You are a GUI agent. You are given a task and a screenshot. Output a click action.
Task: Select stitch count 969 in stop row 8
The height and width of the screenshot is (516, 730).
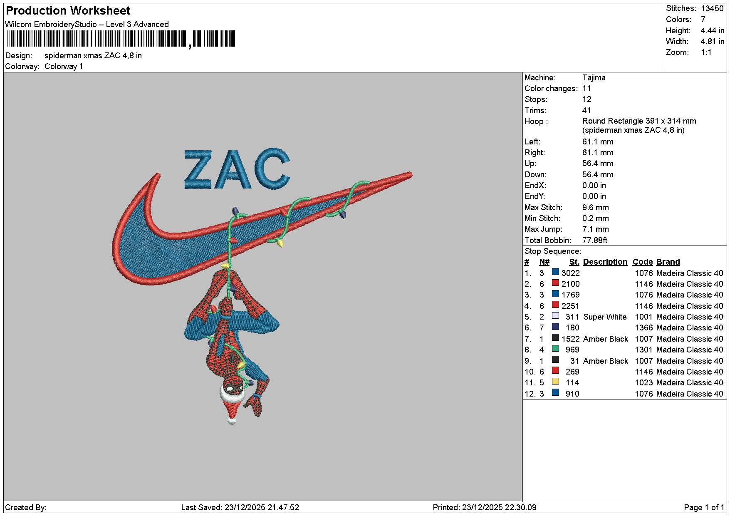pyautogui.click(x=572, y=350)
